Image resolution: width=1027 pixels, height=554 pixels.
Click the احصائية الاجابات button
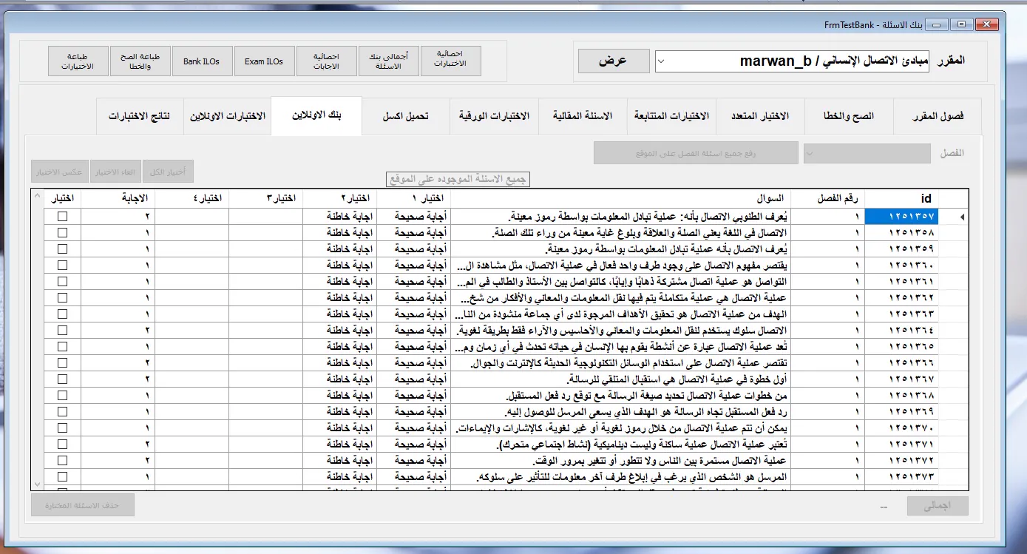(326, 61)
